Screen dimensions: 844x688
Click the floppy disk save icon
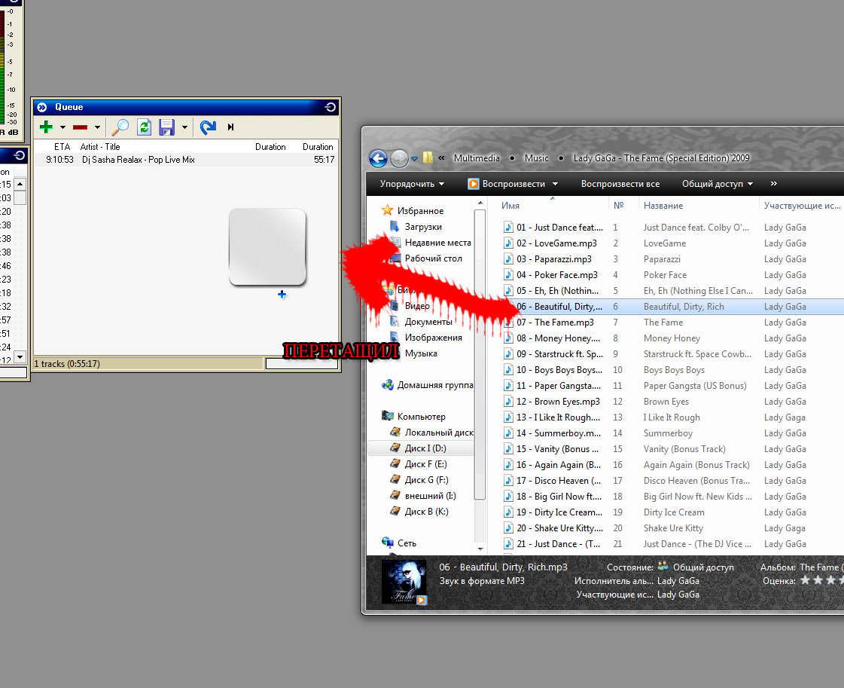coord(166,127)
